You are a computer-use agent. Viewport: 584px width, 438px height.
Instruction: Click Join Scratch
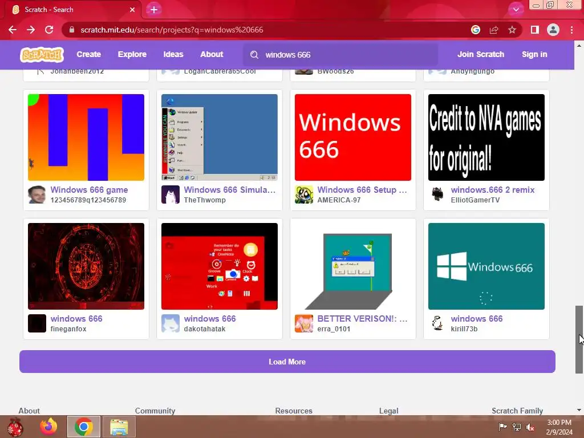click(480, 54)
